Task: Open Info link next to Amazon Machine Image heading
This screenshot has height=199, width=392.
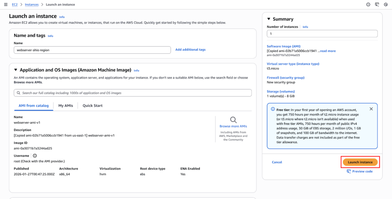Action: (136, 70)
